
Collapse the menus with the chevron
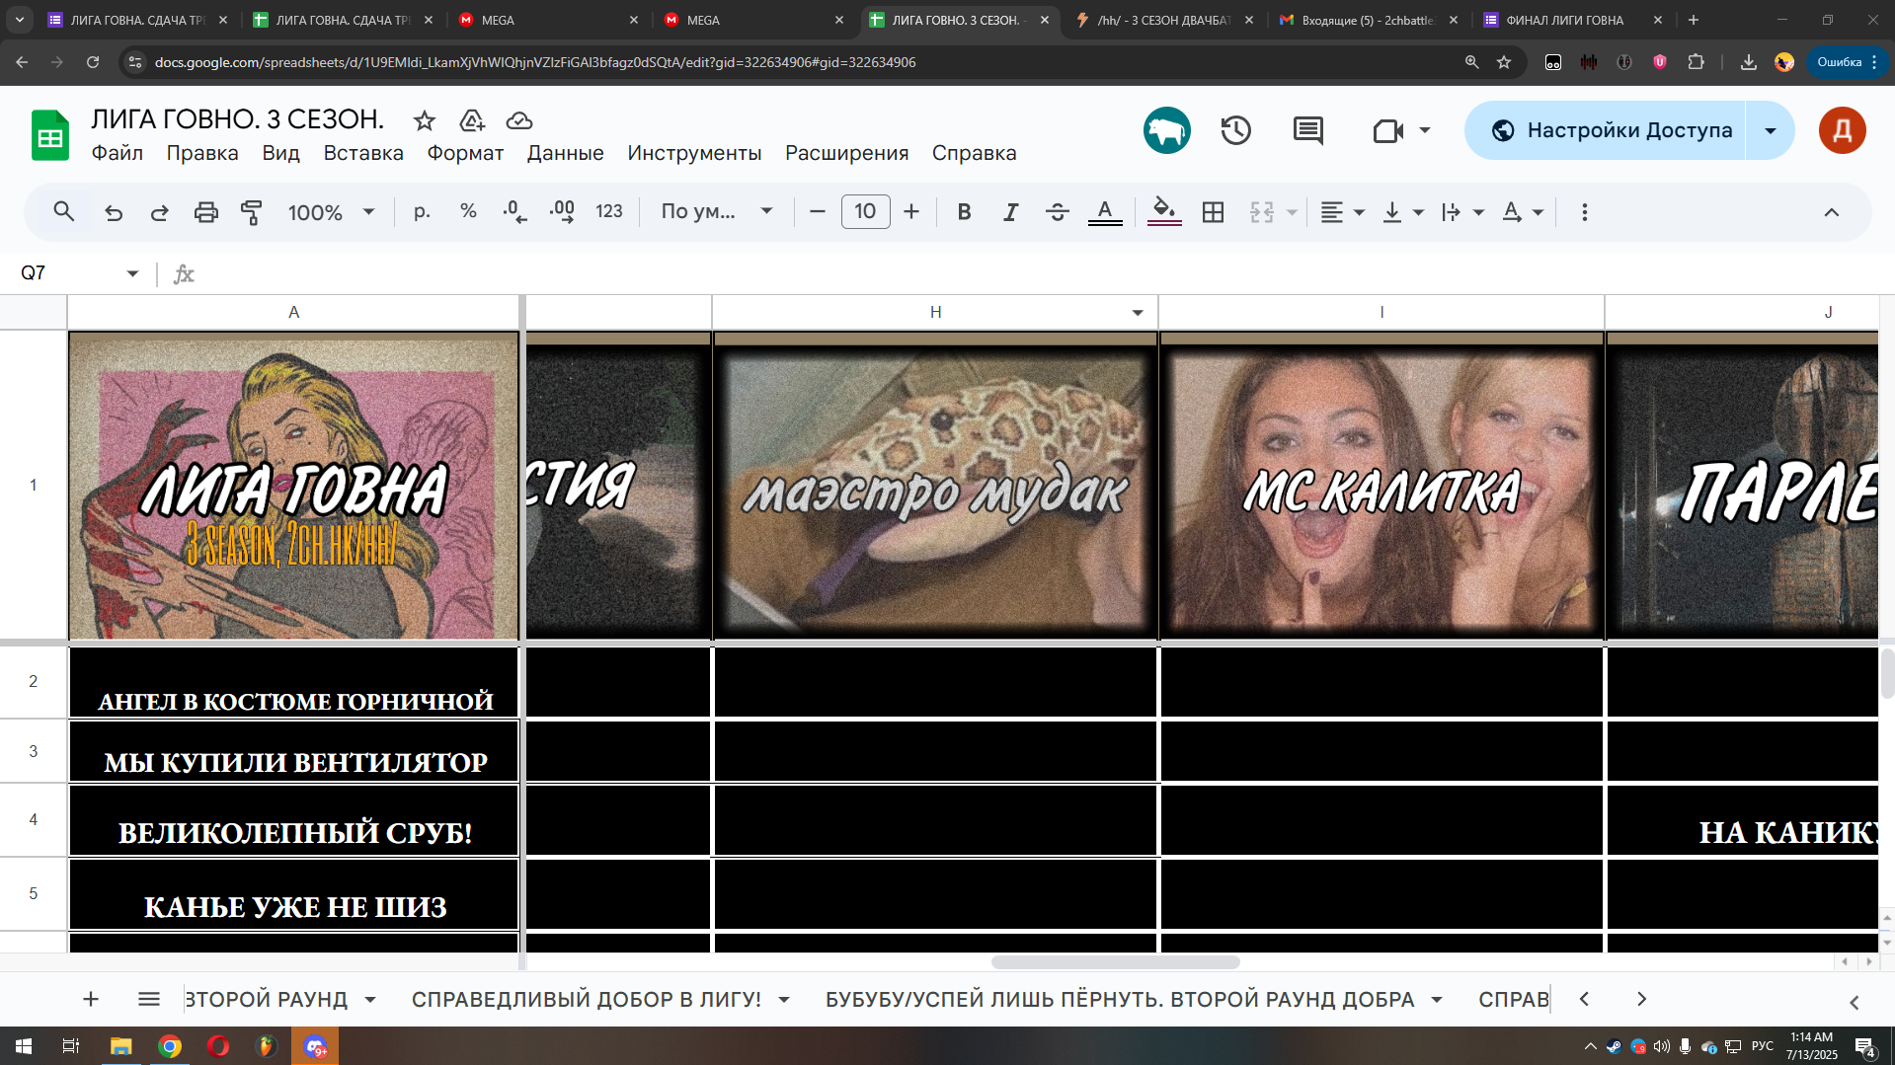[1831, 211]
